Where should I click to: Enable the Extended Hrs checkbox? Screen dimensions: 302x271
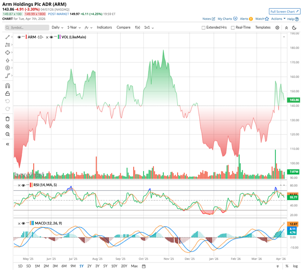point(203,28)
